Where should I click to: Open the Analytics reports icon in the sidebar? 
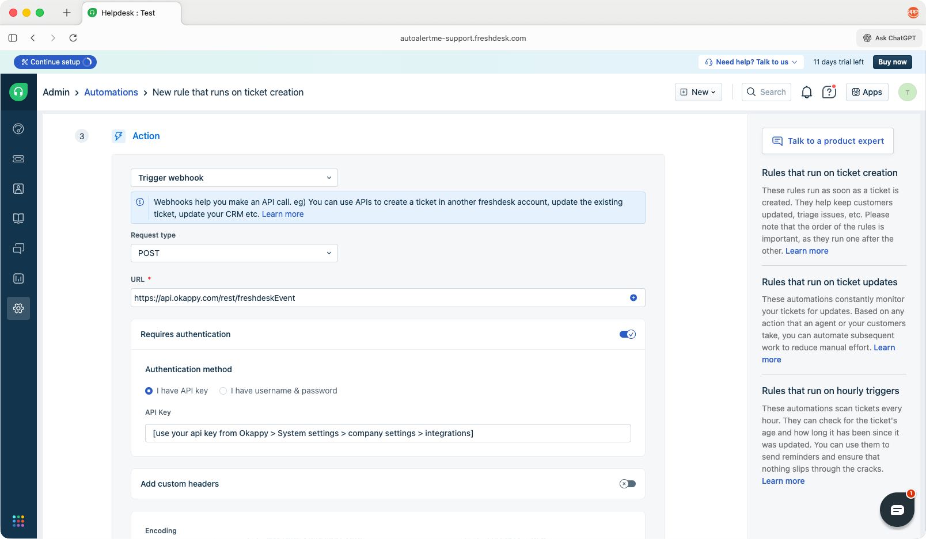pyautogui.click(x=18, y=278)
